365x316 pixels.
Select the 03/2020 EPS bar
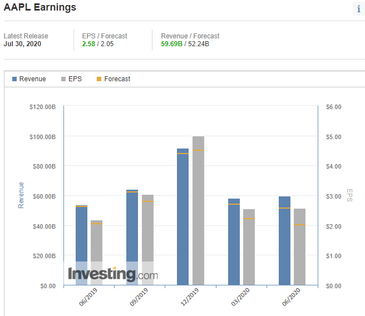click(x=249, y=247)
